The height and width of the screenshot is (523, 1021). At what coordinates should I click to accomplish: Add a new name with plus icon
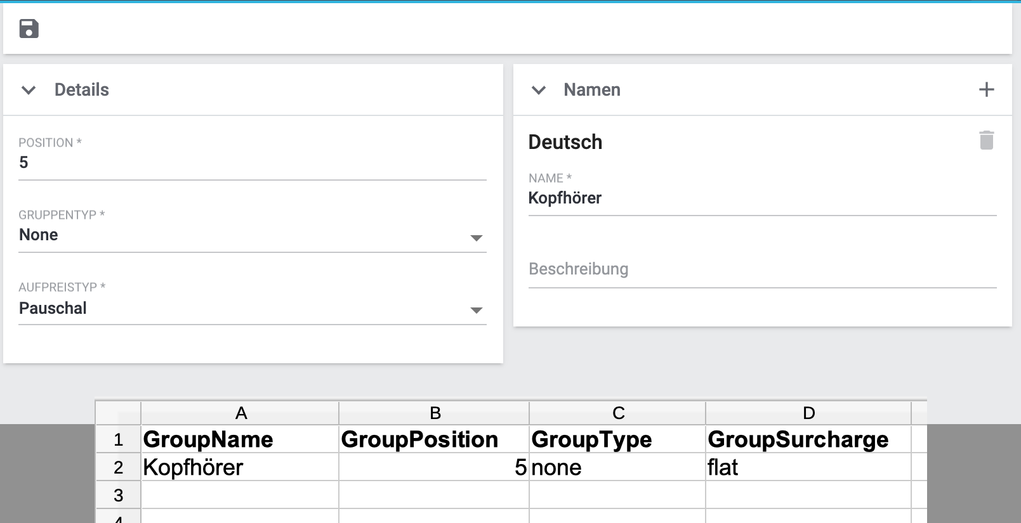tap(986, 89)
